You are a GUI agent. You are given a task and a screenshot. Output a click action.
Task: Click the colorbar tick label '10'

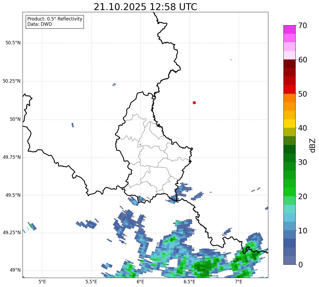click(x=303, y=230)
